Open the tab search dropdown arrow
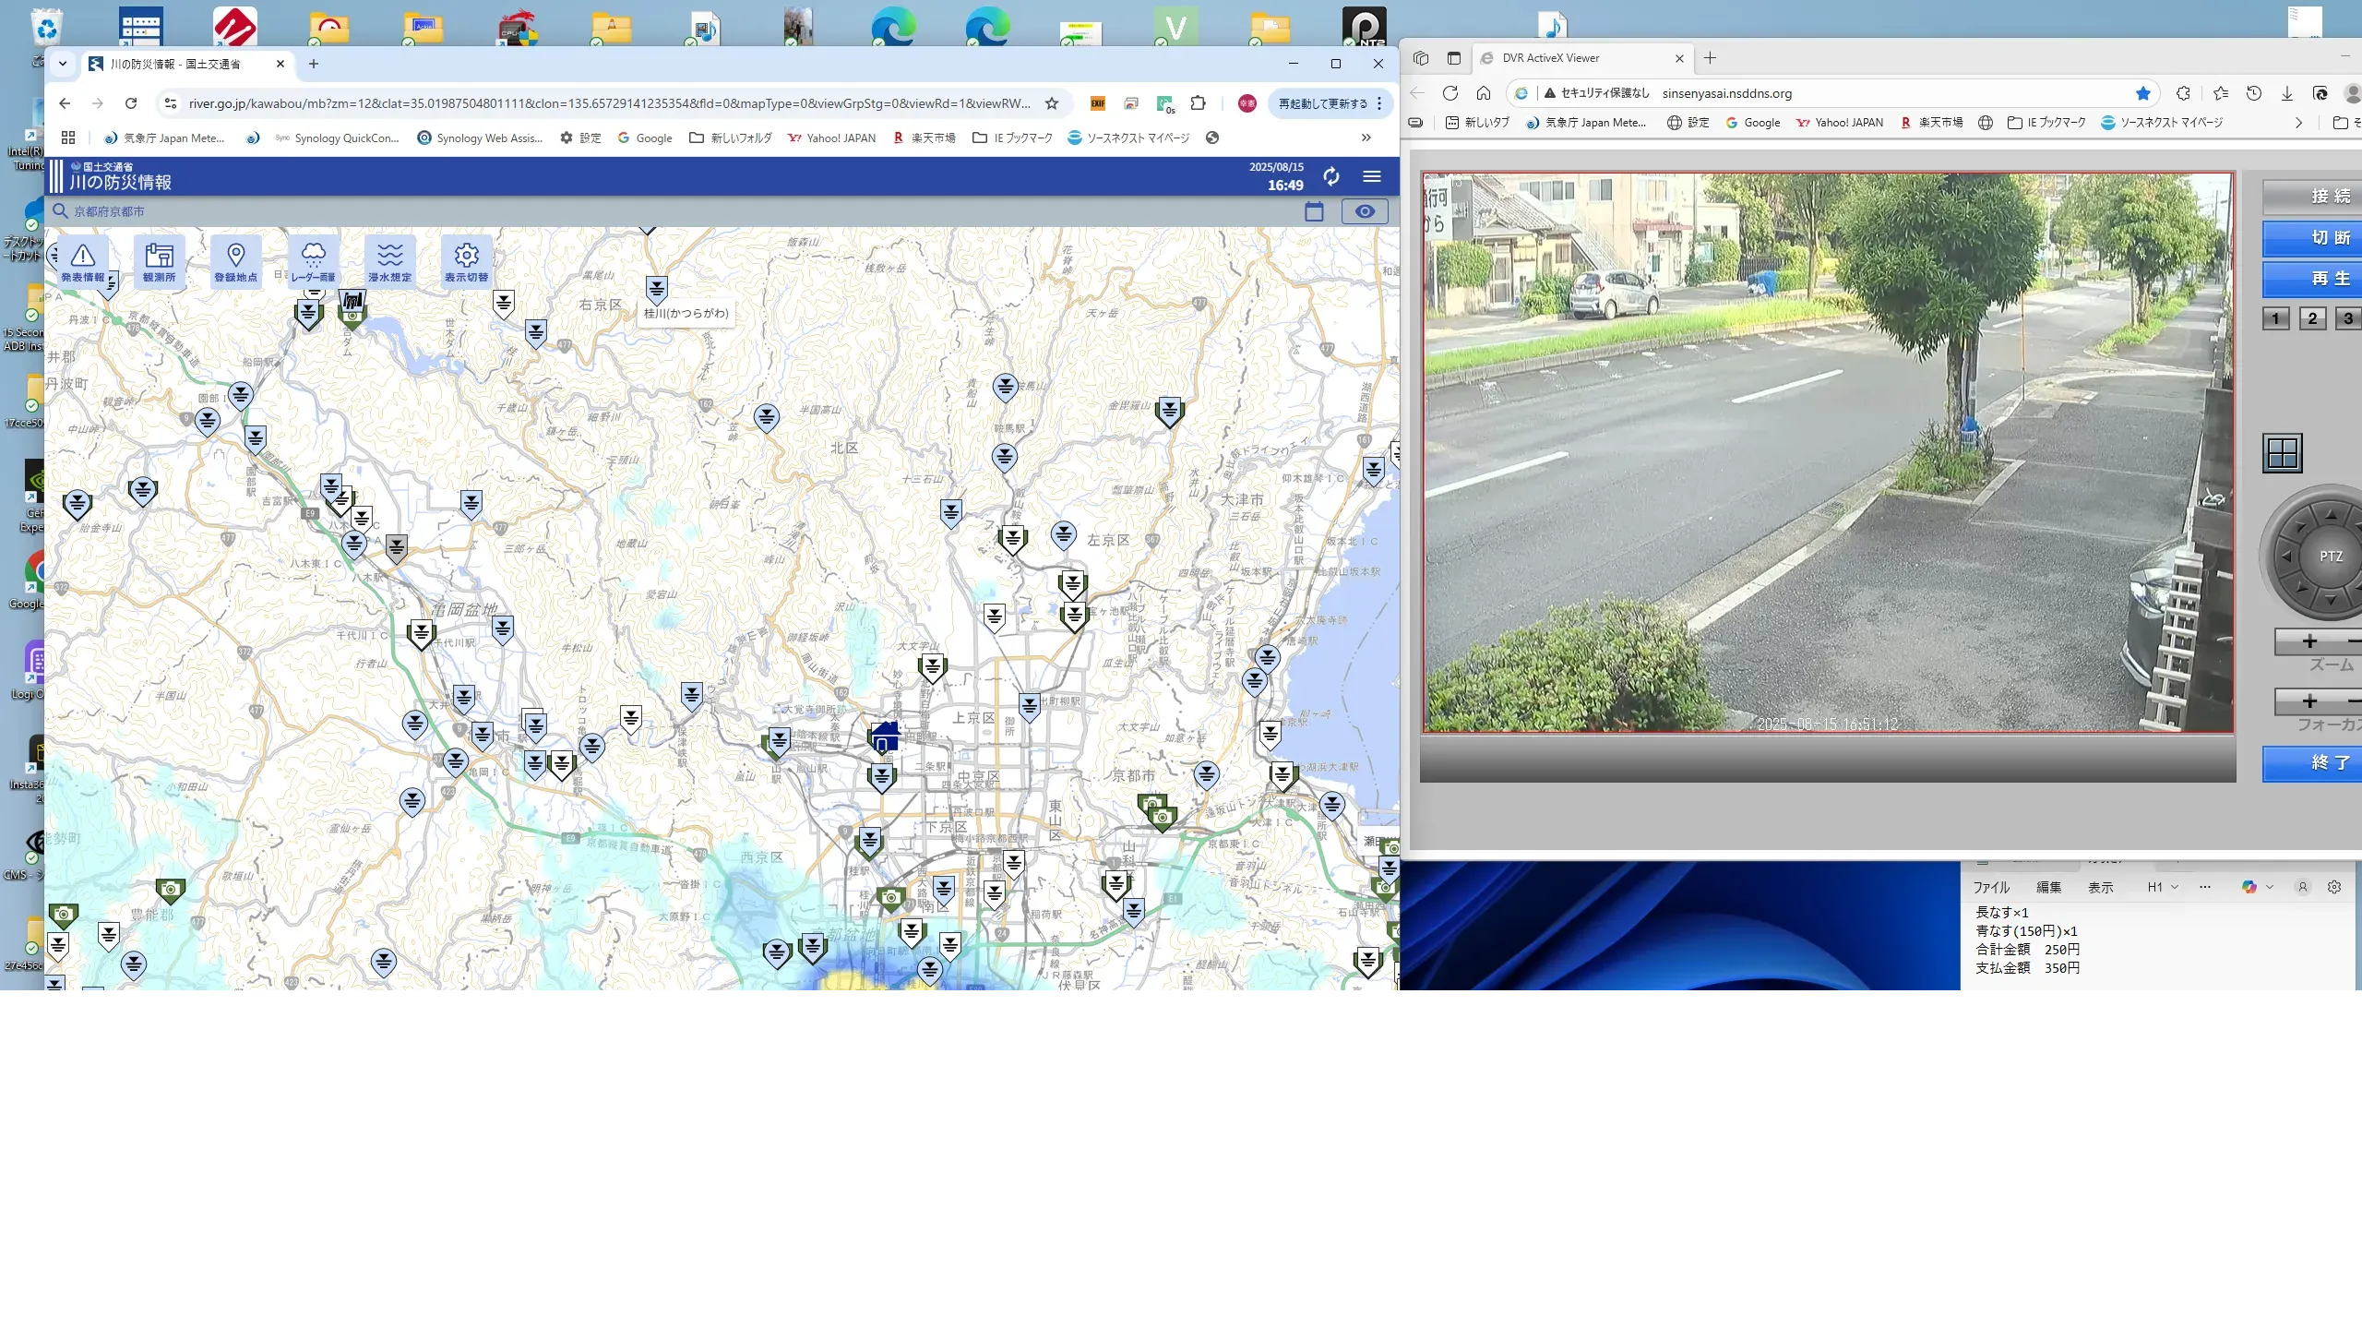The width and height of the screenshot is (2362, 1329). (63, 64)
